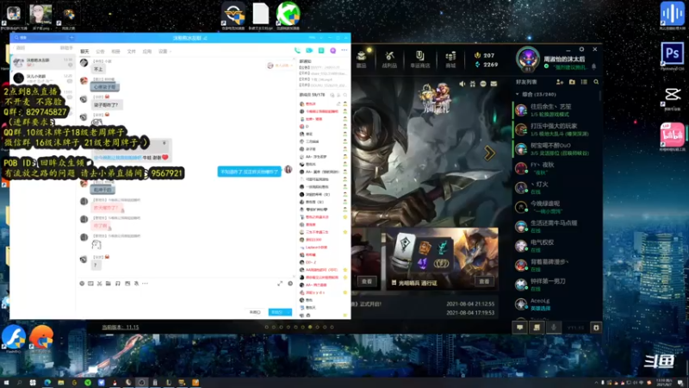Image resolution: width=689 pixels, height=388 pixels.
Task: Open the pink bilibili desktop shortcut
Action: 672,137
